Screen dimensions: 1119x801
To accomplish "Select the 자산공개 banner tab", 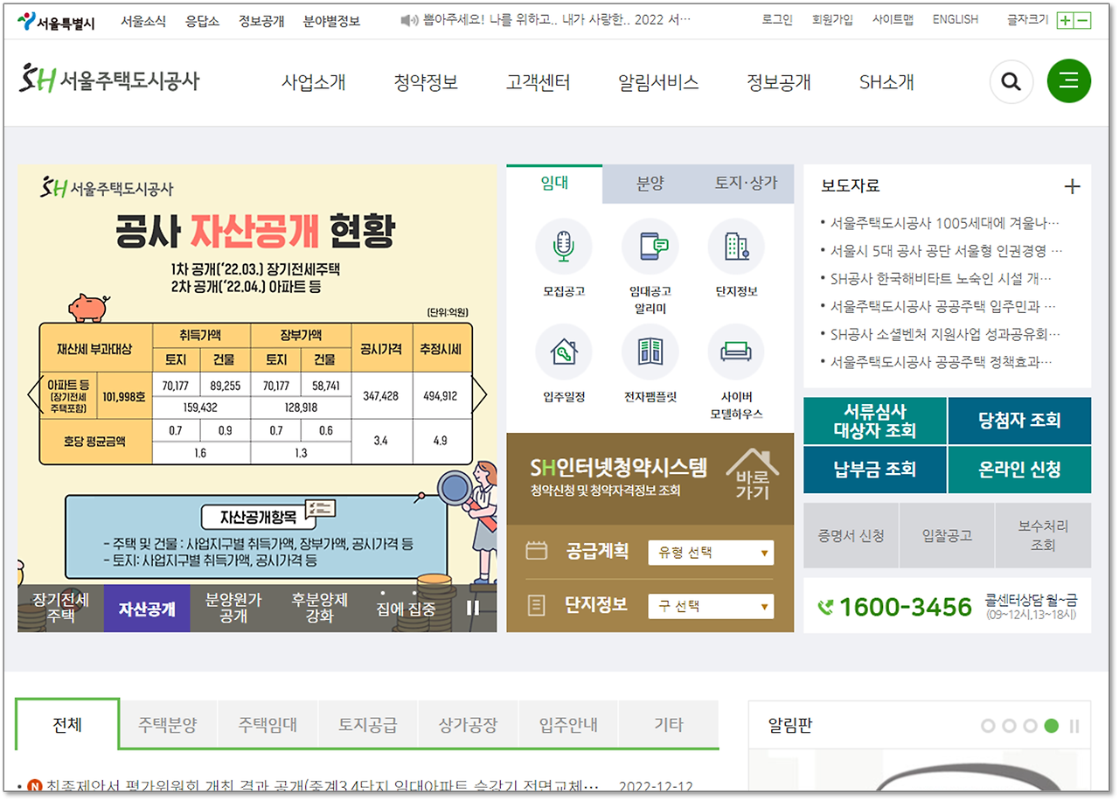I will pos(147,608).
